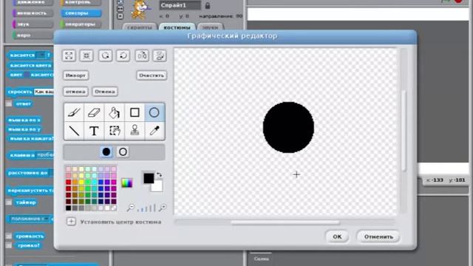Tick the checkbox next to 'громкость'
The width and height of the screenshot is (473, 266).
coord(9,236)
